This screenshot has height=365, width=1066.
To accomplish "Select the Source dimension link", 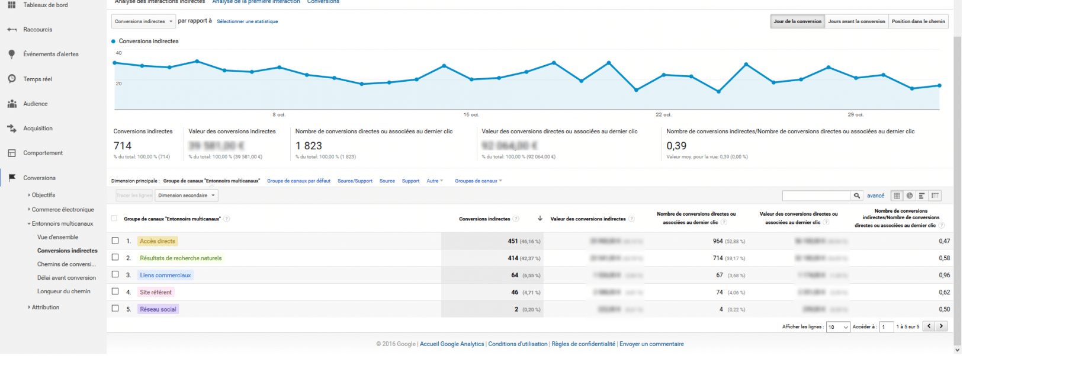I will pos(387,181).
